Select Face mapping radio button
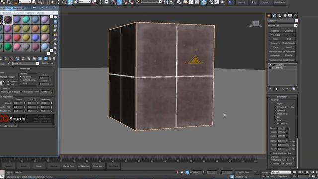The image size is (318, 179). pos(275,120)
